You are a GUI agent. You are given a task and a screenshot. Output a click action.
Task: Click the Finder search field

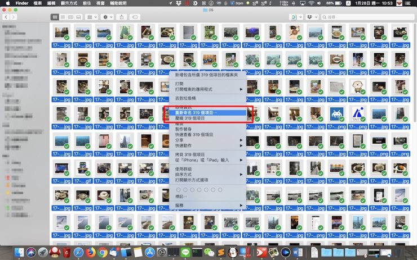372,17
